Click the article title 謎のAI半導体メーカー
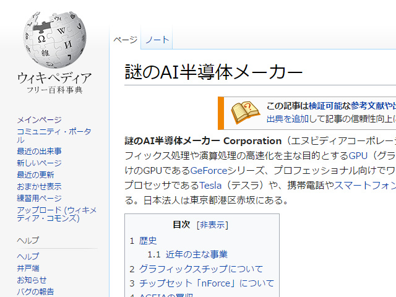The image size is (396, 297). [213, 72]
